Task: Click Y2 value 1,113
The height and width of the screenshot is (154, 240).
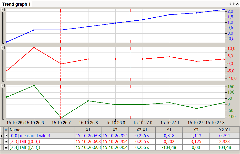Action: [x=196, y=136]
